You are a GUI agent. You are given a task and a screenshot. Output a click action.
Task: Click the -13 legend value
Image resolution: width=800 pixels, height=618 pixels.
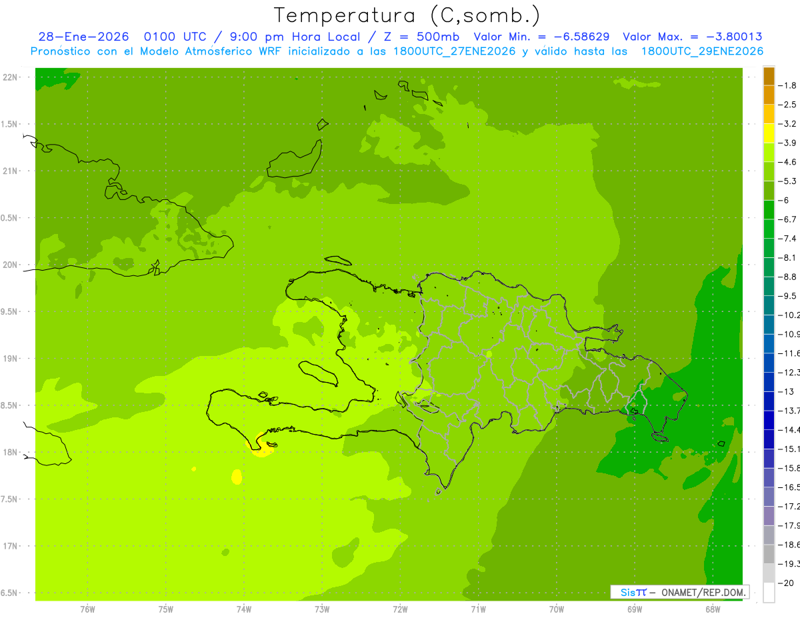point(786,391)
